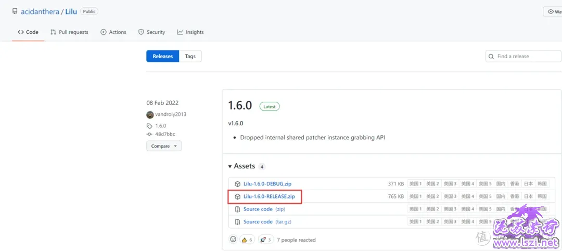The width and height of the screenshot is (562, 251).
Task: Open the Insights tab
Action: coord(190,32)
